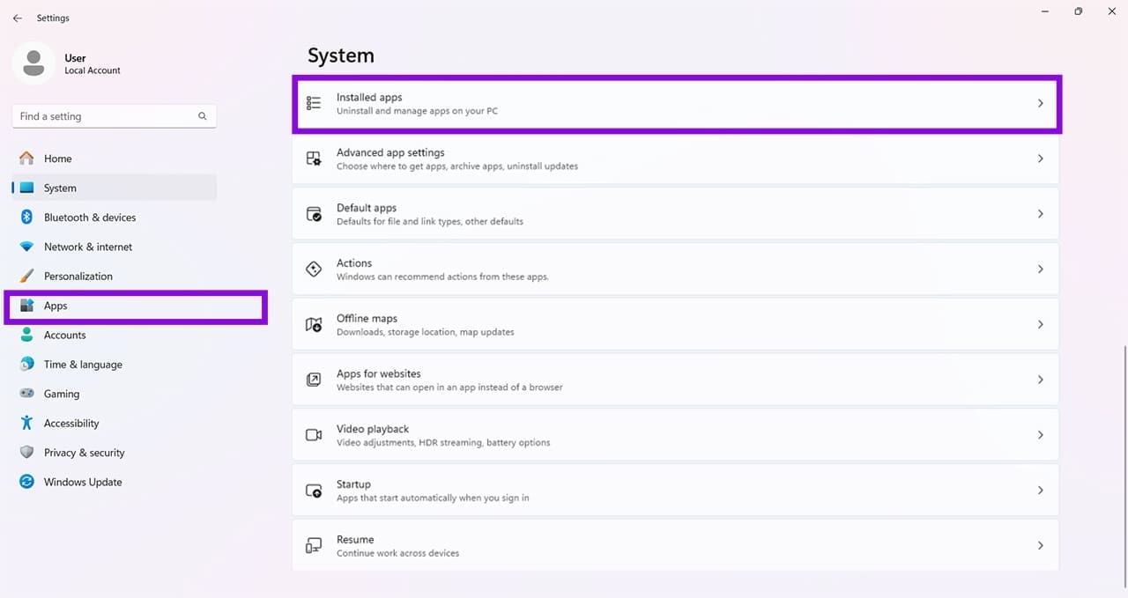Open Gaming label in sidebar
Image resolution: width=1128 pixels, height=598 pixels.
point(62,394)
